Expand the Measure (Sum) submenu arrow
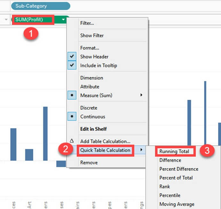Screen dimensions: 221x209 141,95
